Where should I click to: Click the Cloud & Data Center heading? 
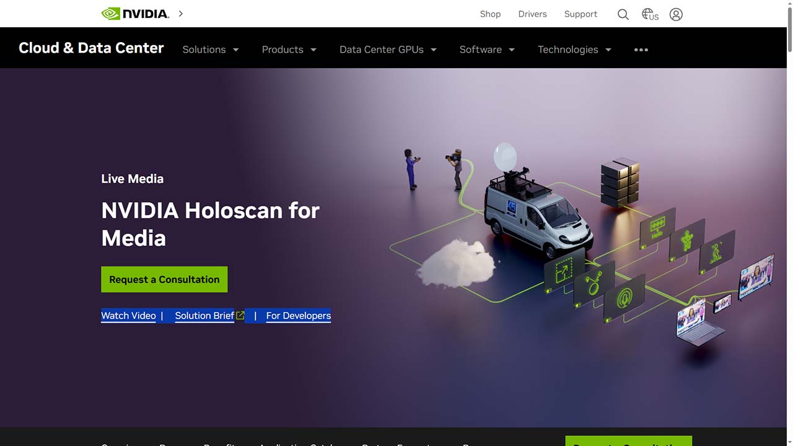(x=91, y=48)
